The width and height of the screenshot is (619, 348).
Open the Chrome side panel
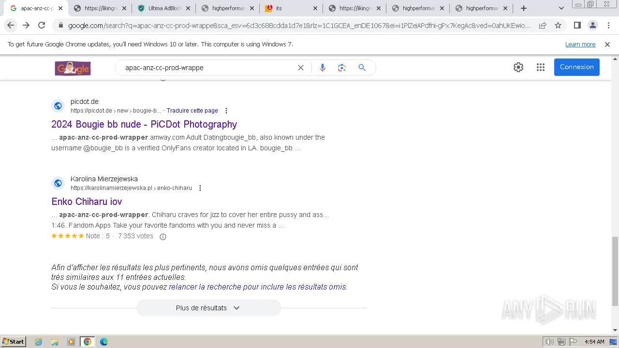(577, 25)
